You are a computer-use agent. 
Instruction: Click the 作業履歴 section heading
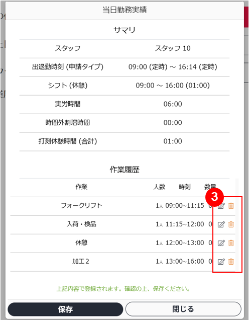coord(125,170)
